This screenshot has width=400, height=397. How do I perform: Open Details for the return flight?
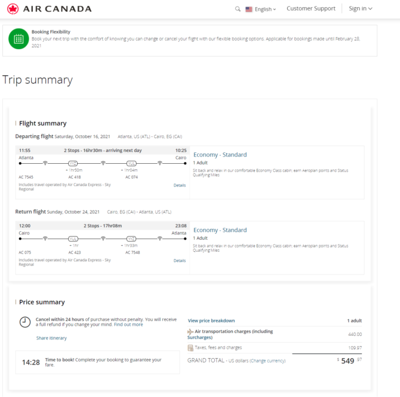tap(180, 261)
